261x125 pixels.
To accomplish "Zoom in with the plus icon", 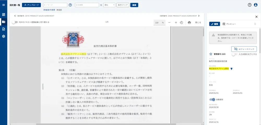I will 176,22.
